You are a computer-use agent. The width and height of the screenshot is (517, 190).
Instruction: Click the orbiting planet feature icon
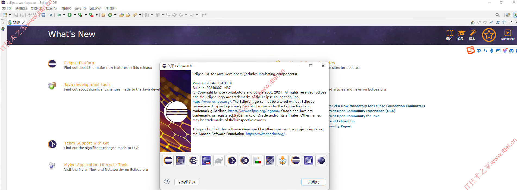(x=321, y=160)
